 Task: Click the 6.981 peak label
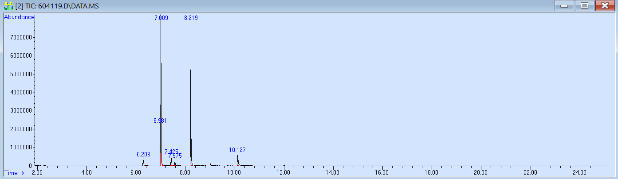point(160,121)
